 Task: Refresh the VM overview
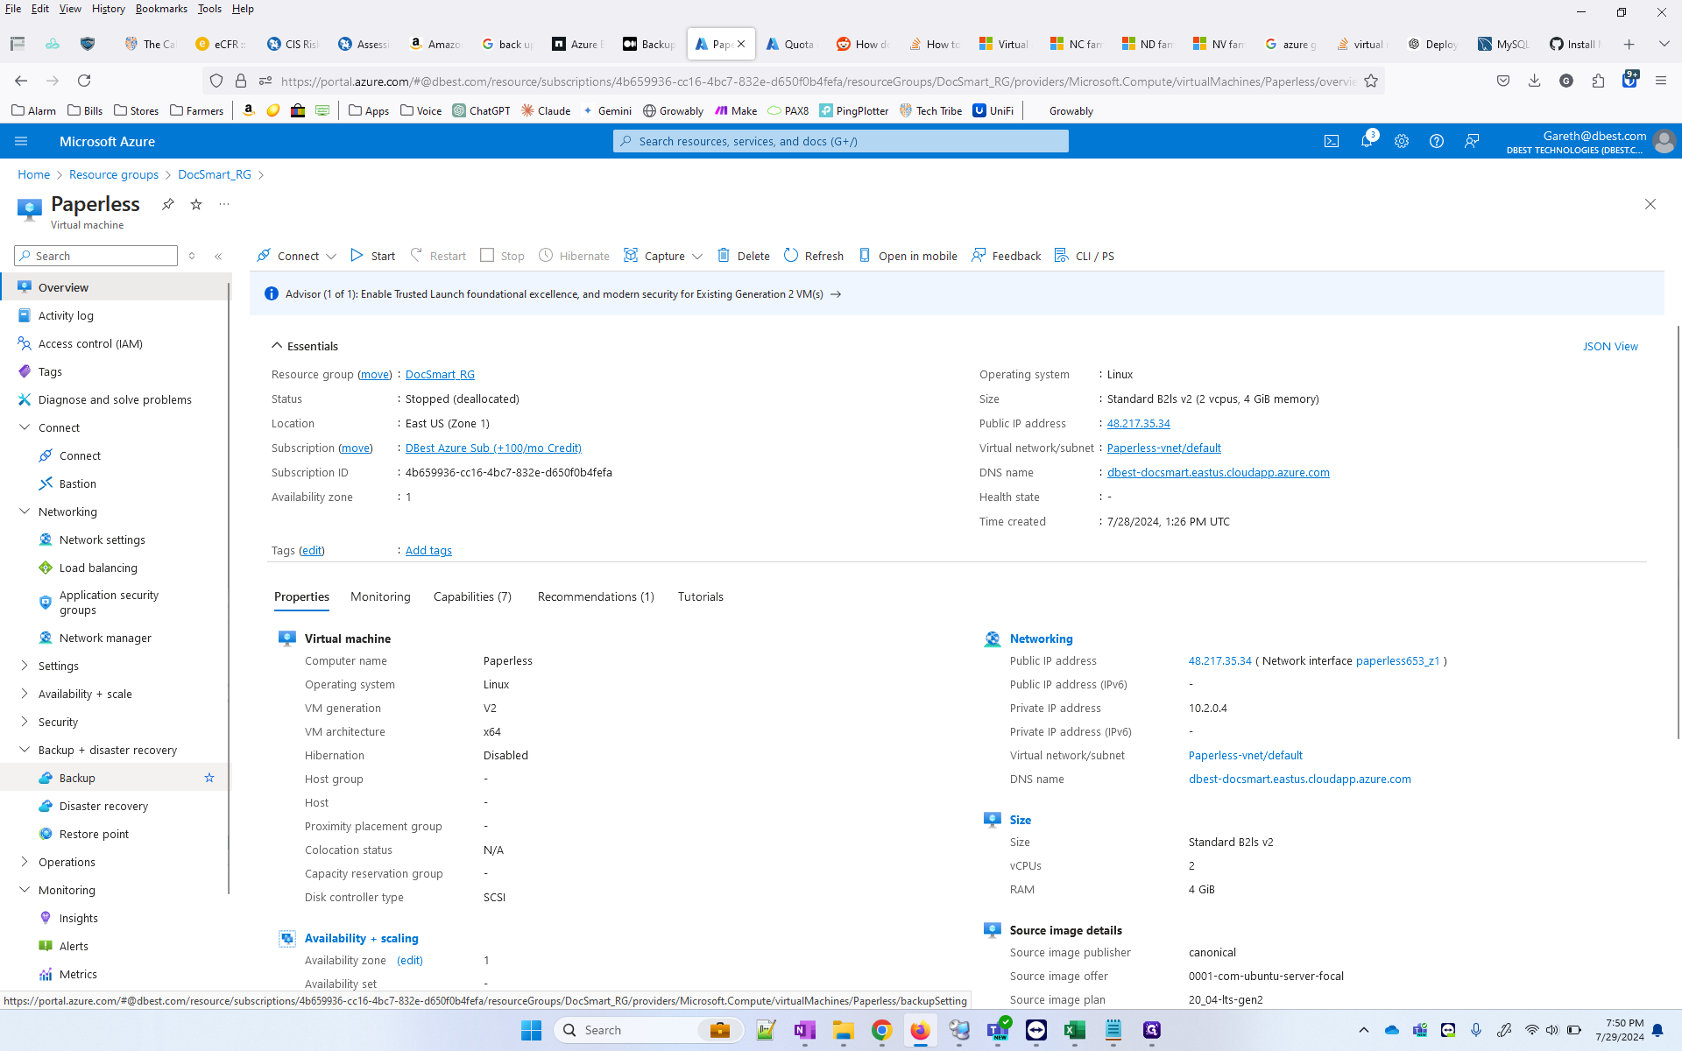point(814,256)
